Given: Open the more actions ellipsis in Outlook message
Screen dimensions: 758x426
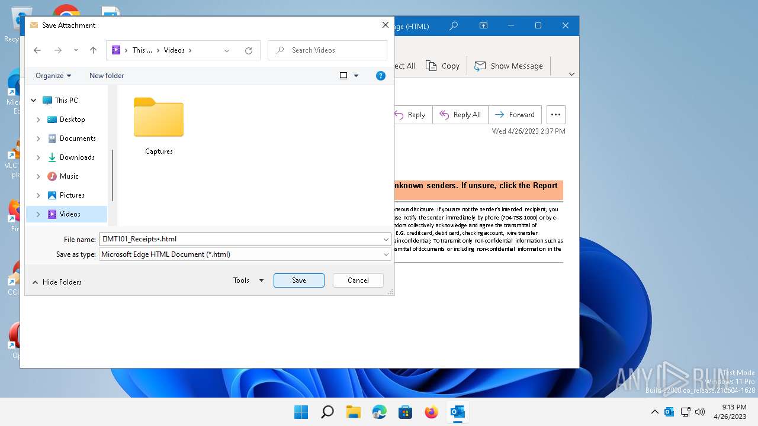Looking at the screenshot, I should coord(555,115).
